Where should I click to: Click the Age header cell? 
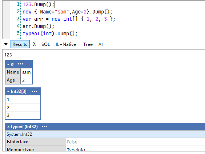(x=13, y=80)
